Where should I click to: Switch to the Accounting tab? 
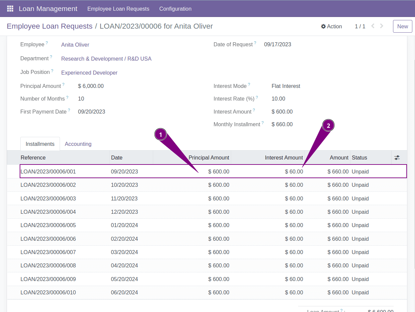click(78, 144)
